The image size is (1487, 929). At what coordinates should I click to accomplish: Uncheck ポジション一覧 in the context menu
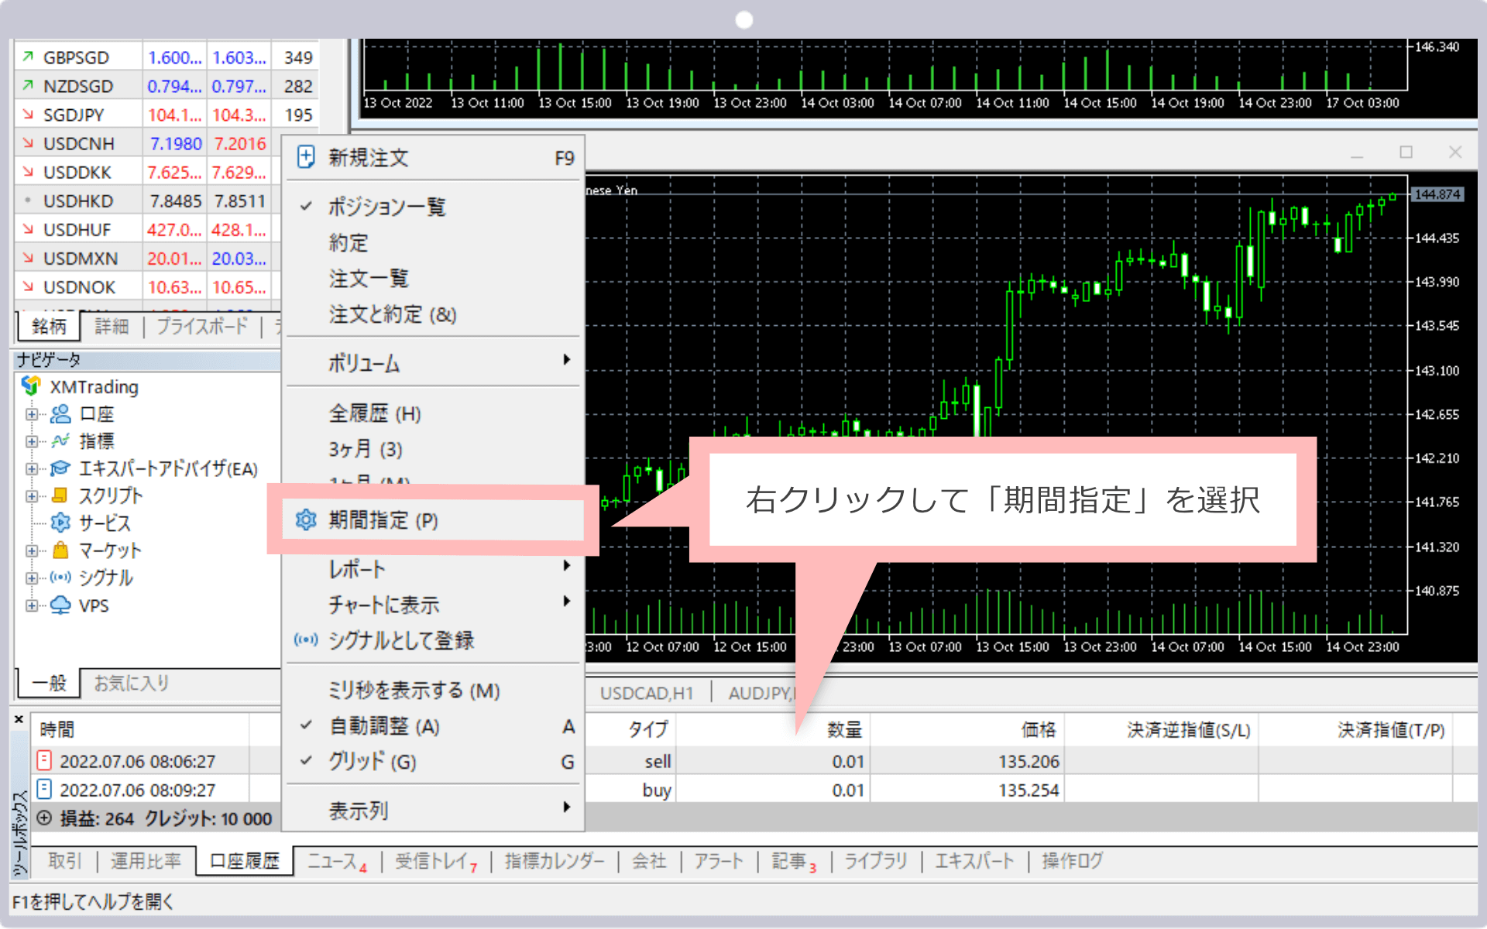[386, 207]
